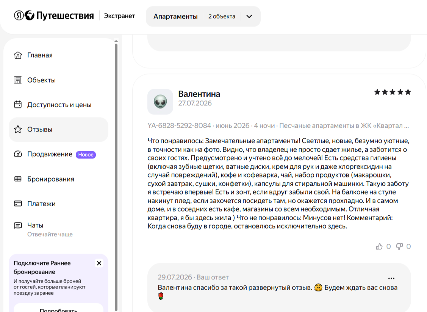This screenshot has height=312, width=427.
Task: Close the Раннее бронирование promo banner
Action: point(99,263)
